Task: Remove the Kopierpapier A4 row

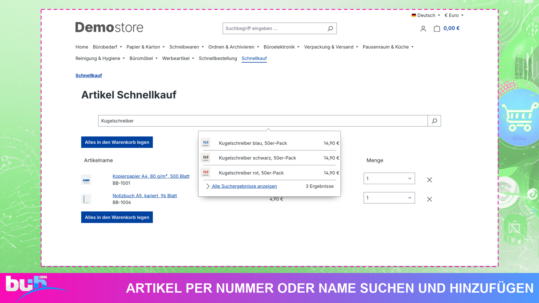Action: pos(430,180)
